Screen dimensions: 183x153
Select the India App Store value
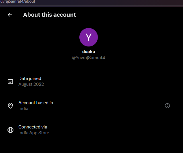click(x=34, y=133)
